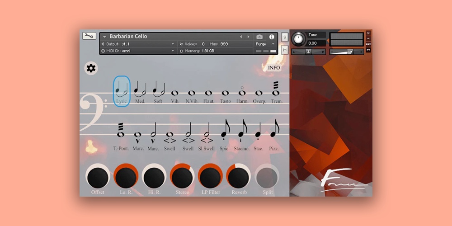Select the Pizz. articulation note
The height and width of the screenshot is (226, 452).
coord(274,131)
